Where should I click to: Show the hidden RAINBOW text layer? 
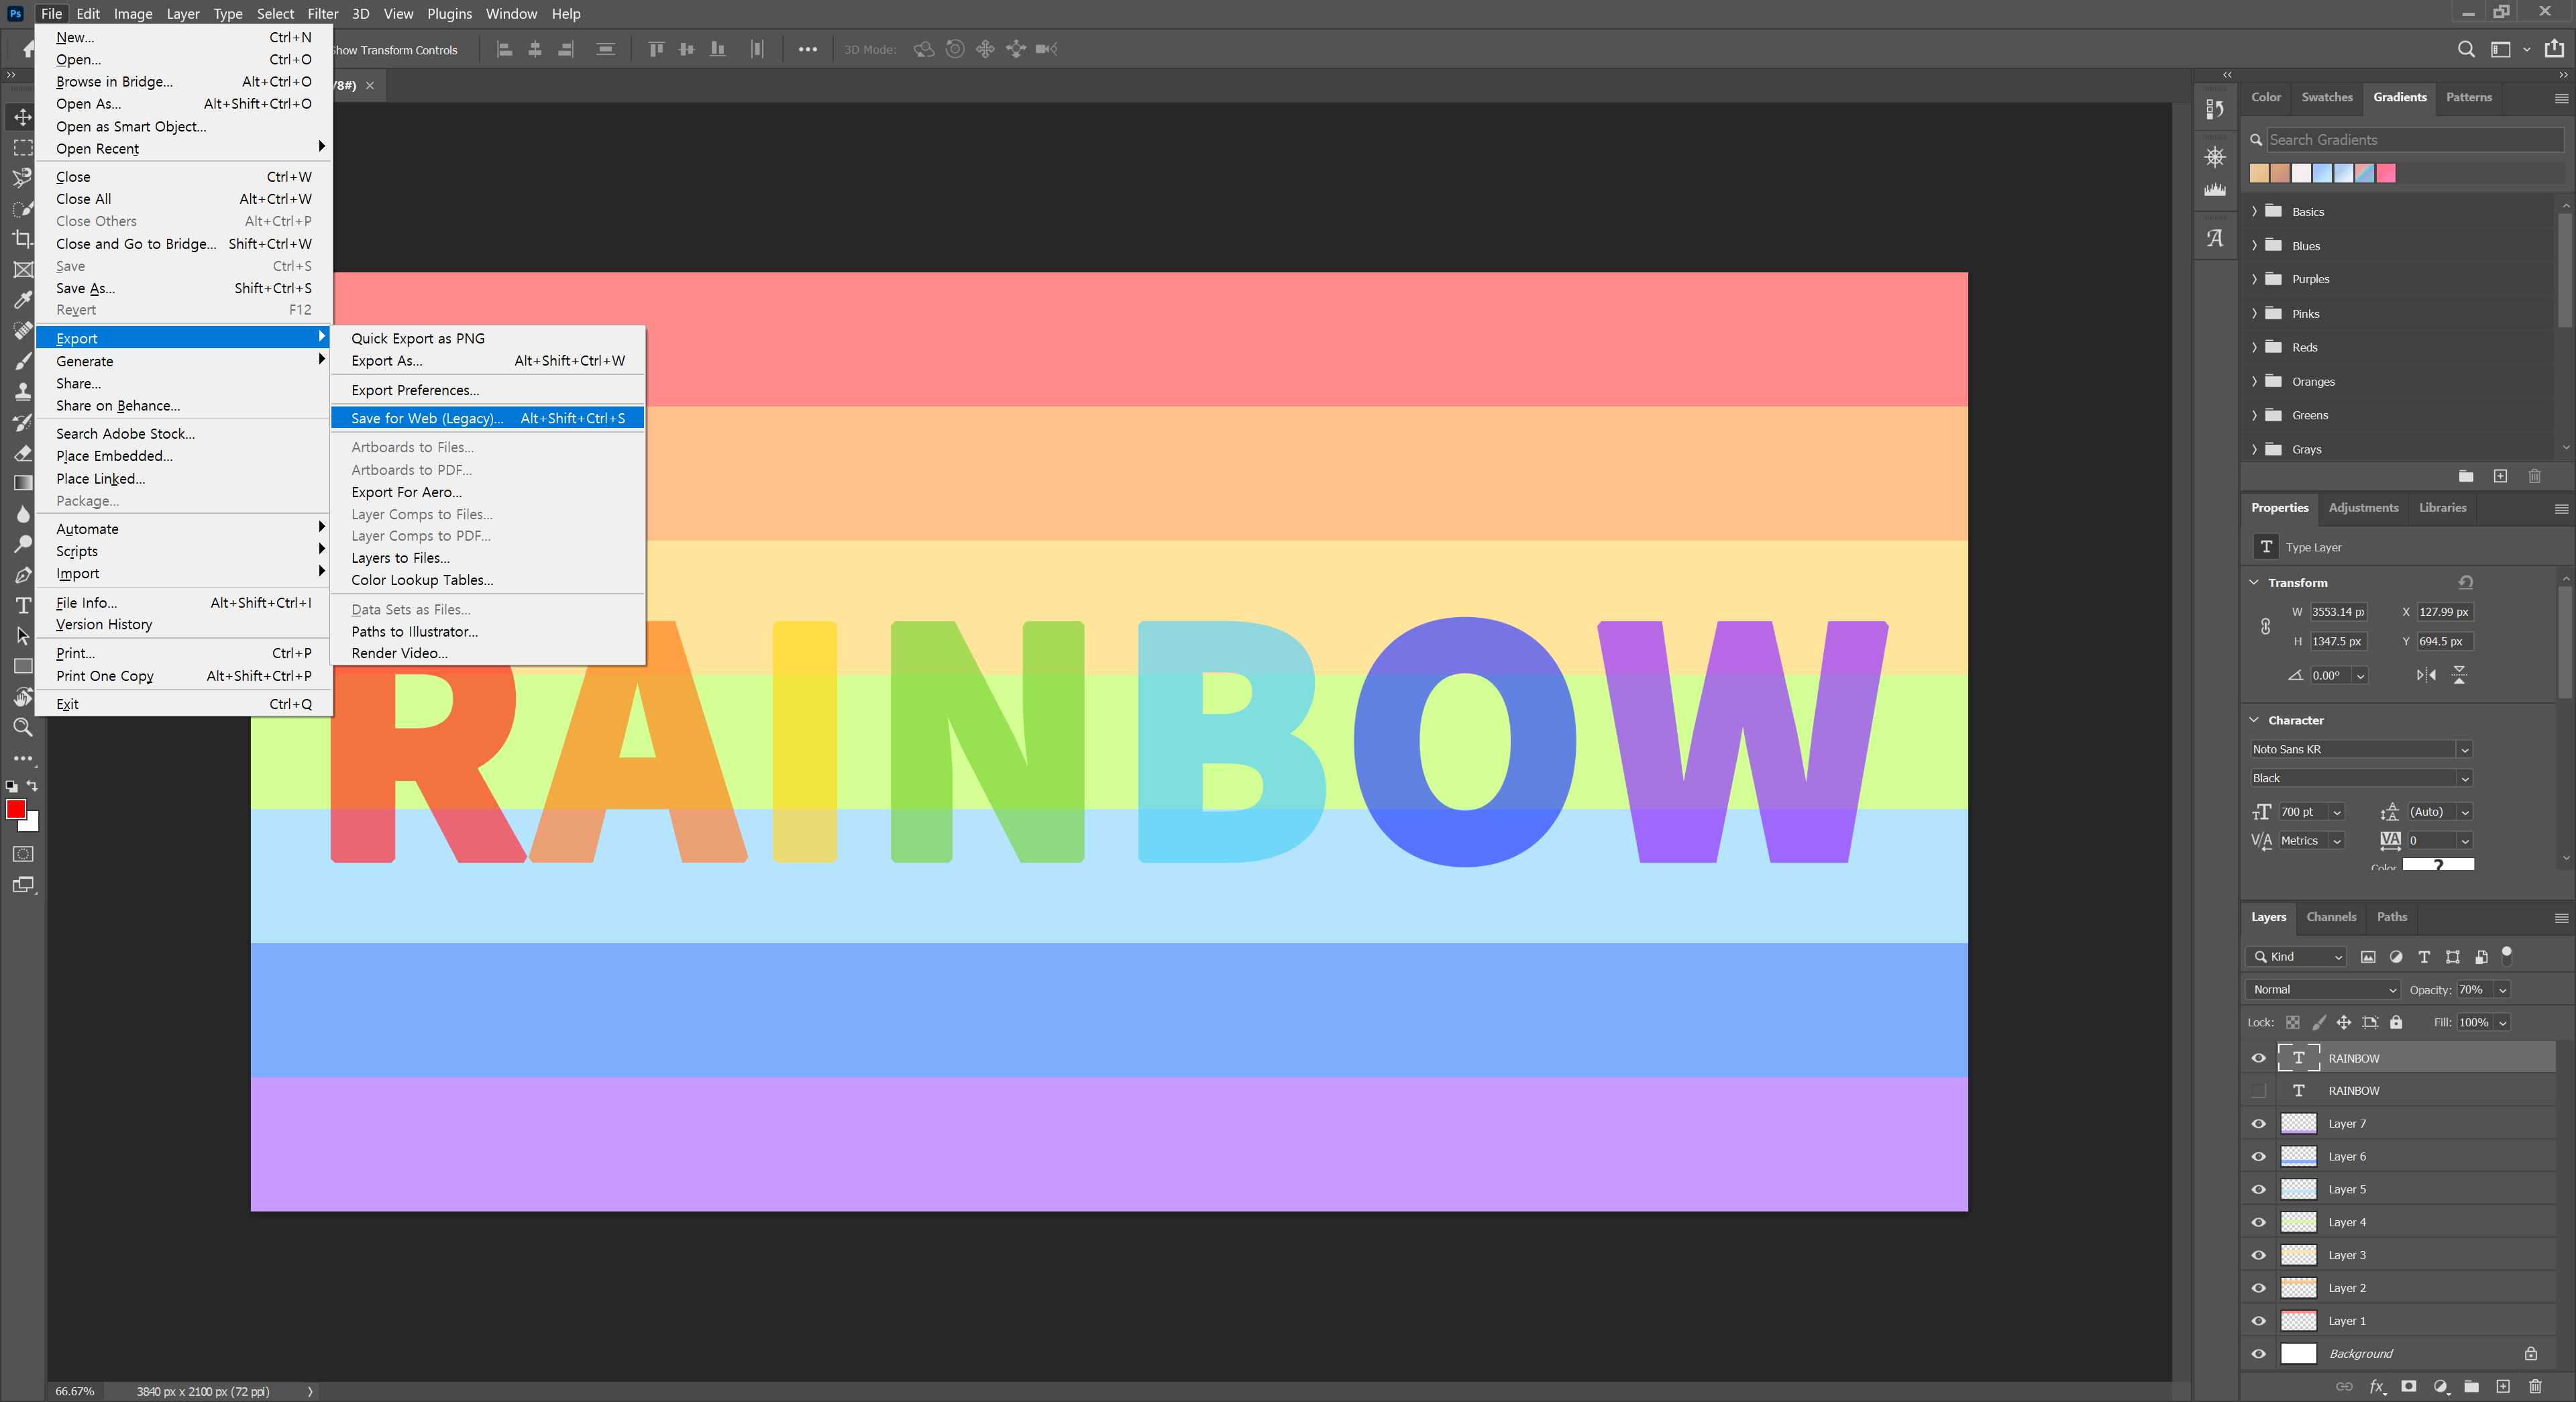[2258, 1090]
